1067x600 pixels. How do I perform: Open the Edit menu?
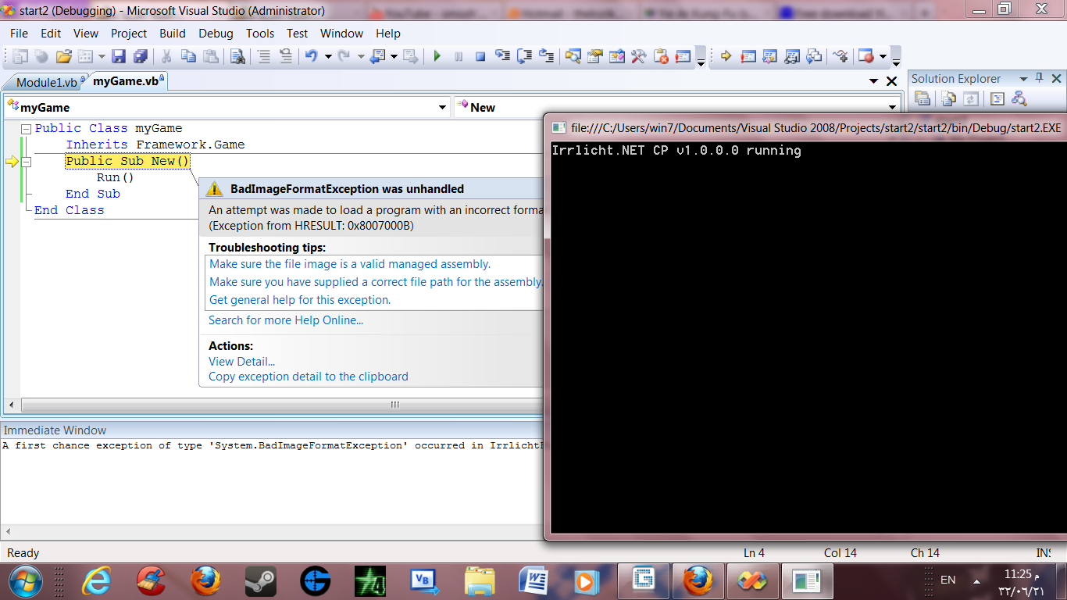(51, 34)
